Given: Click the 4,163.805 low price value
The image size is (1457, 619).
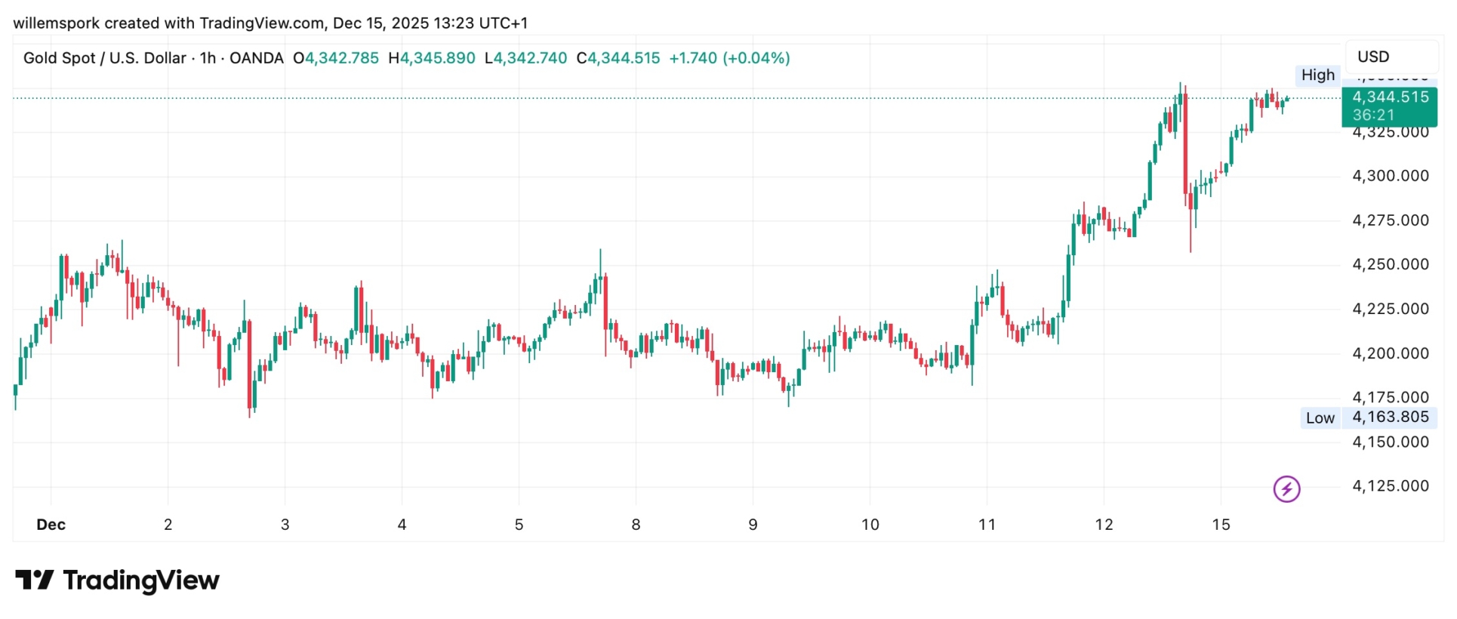Looking at the screenshot, I should point(1390,417).
